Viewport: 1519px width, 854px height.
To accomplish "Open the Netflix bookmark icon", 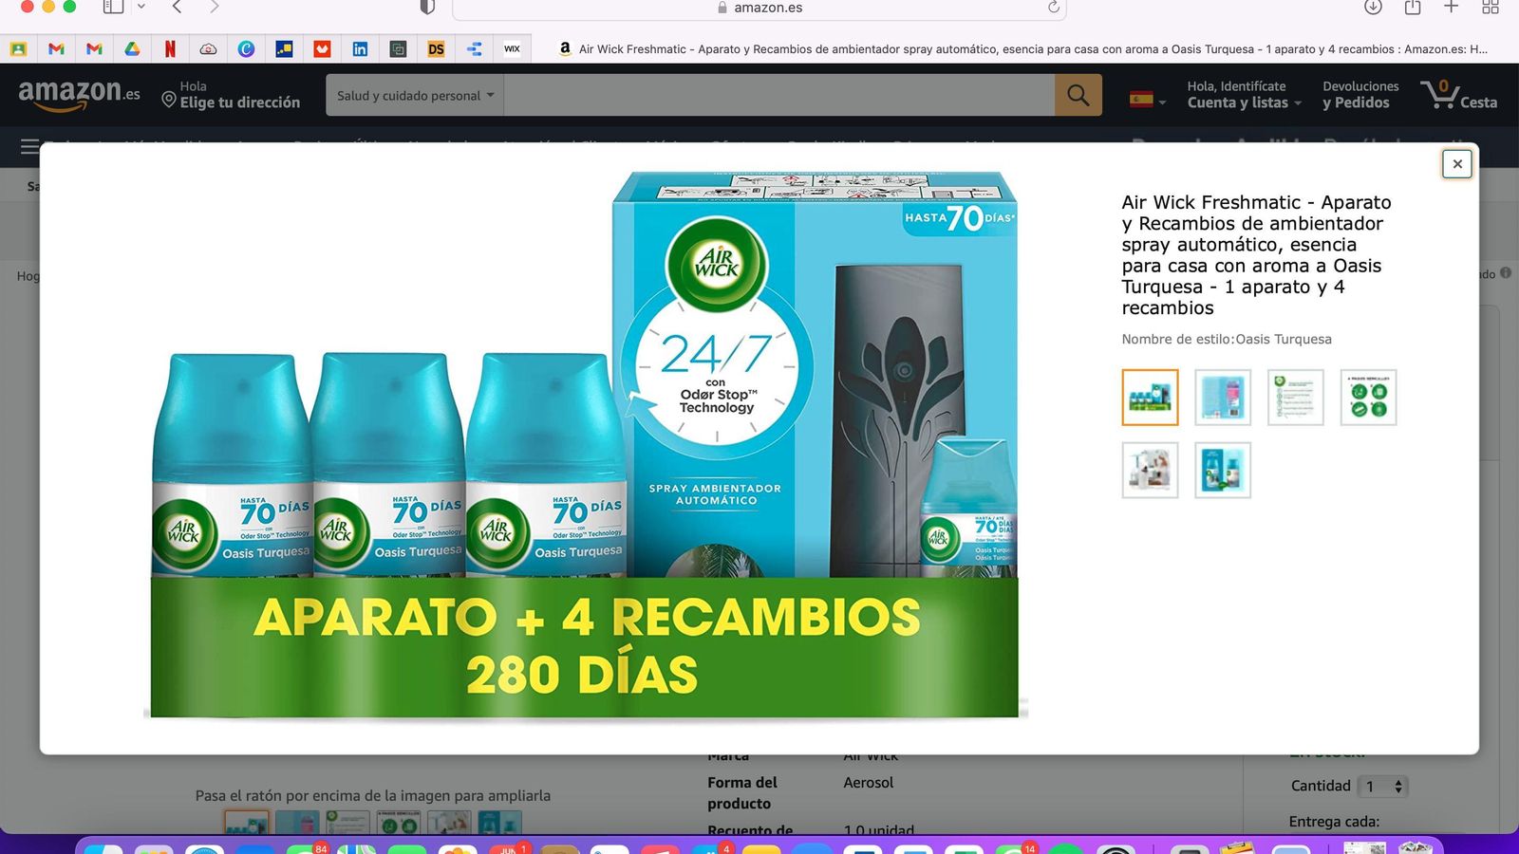I will 170,48.
